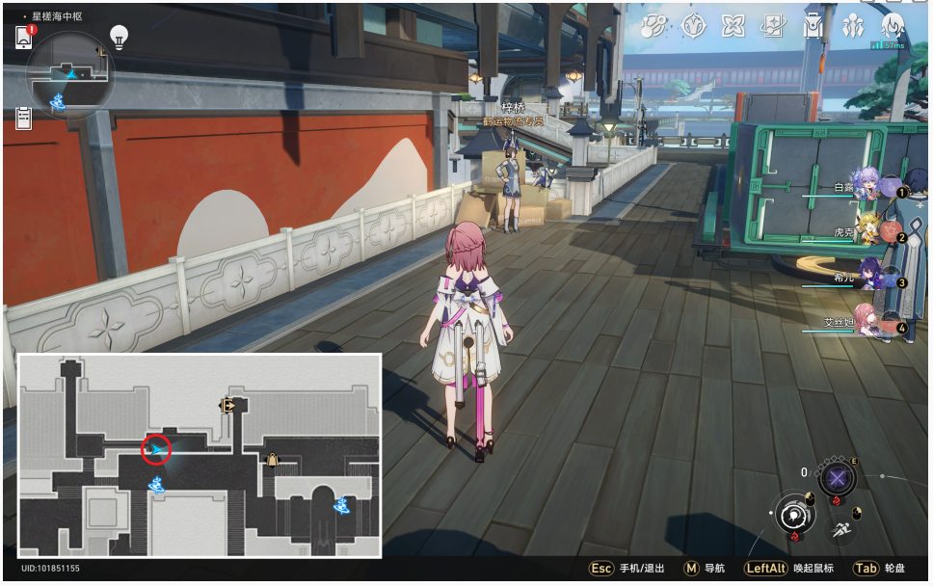Click the orbiting planets icon in top bar

[x=653, y=26]
